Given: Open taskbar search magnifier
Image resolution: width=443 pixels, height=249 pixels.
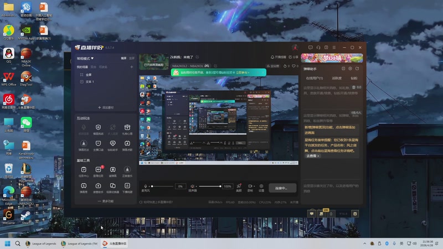Looking at the screenshot, I should click(18, 243).
